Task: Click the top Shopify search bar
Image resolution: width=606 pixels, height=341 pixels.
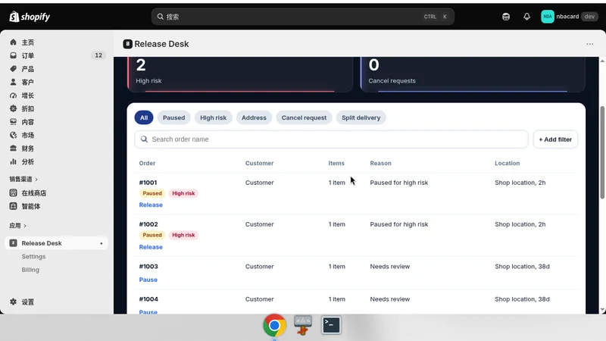Action: pos(302,17)
